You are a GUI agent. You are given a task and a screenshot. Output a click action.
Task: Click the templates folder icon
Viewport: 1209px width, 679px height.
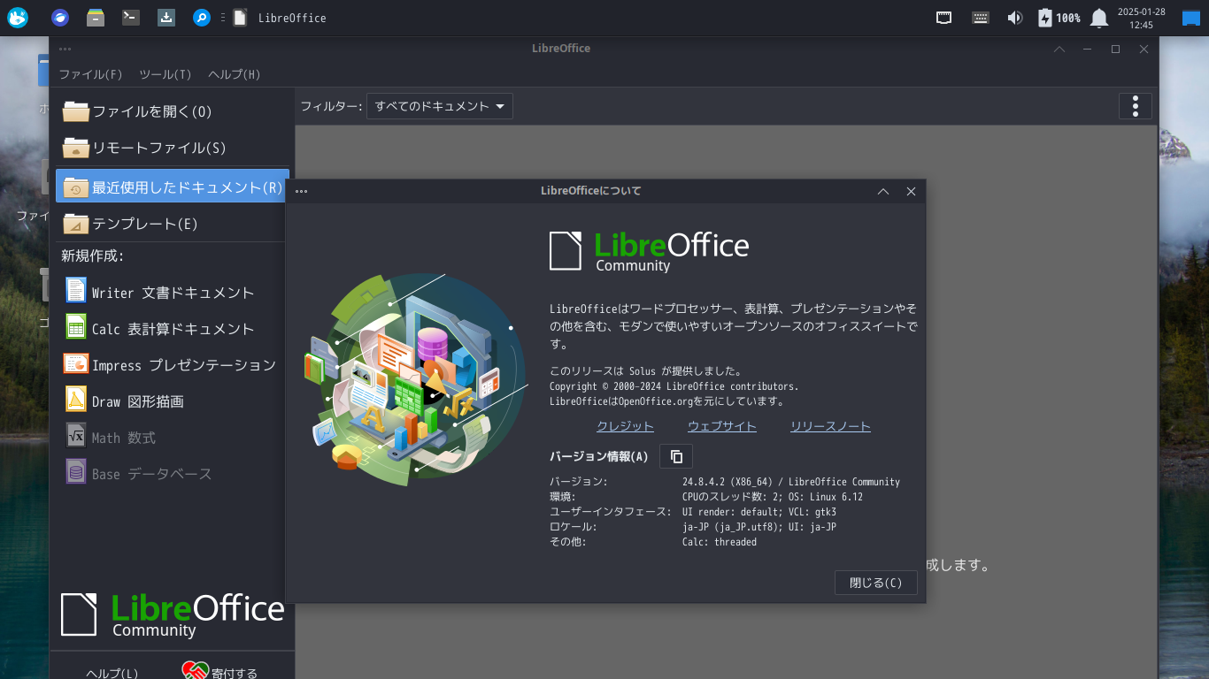pyautogui.click(x=76, y=223)
